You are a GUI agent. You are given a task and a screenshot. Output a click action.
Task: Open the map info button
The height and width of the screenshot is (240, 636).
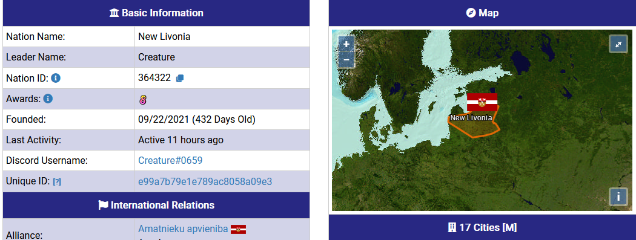(x=618, y=196)
